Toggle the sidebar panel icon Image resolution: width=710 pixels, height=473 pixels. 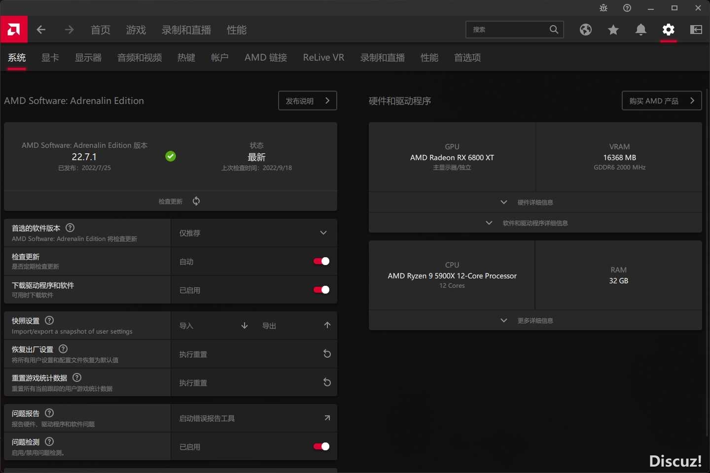pos(696,30)
